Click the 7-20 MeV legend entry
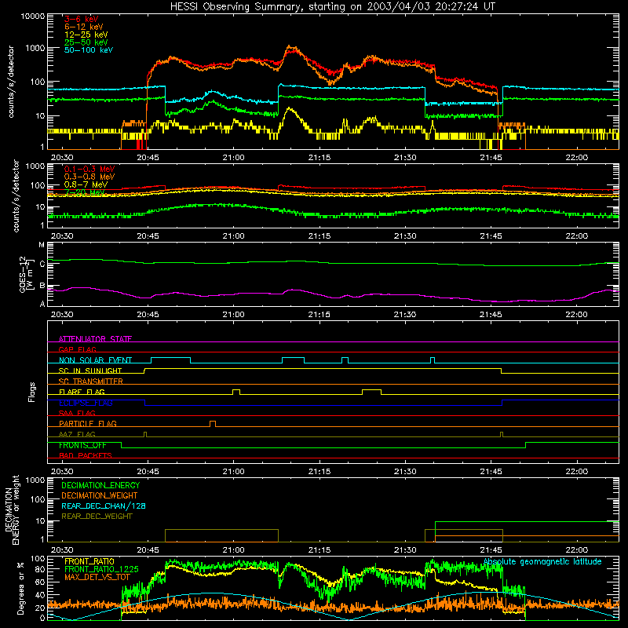 [x=85, y=192]
